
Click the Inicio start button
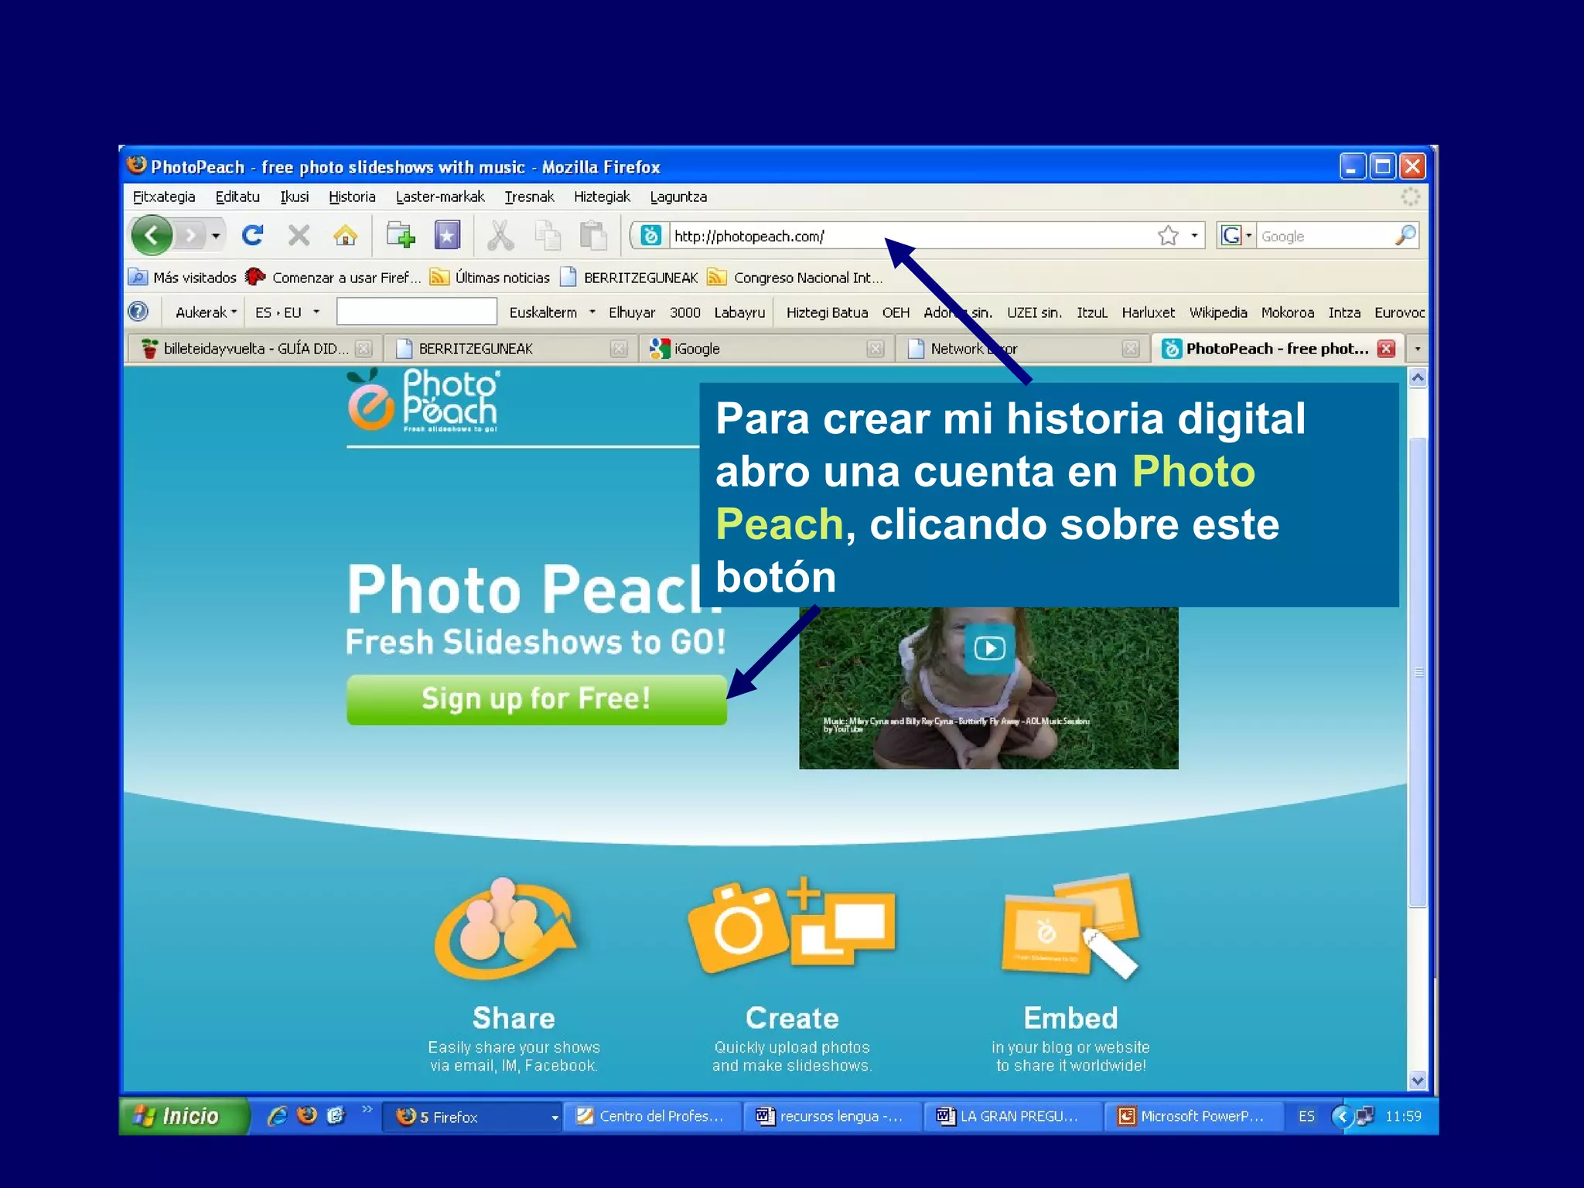coord(183,1116)
